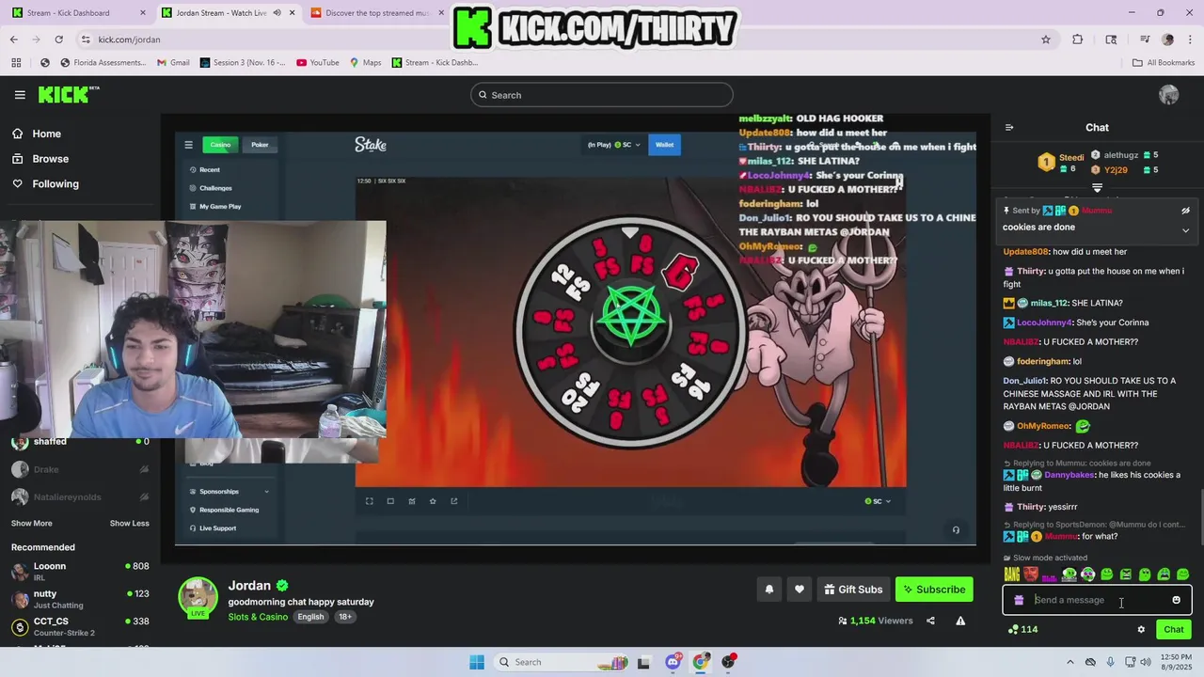Expand the gifter leaderboard below Steedi
Viewport: 1204px width, 677px height.
coord(1097,188)
